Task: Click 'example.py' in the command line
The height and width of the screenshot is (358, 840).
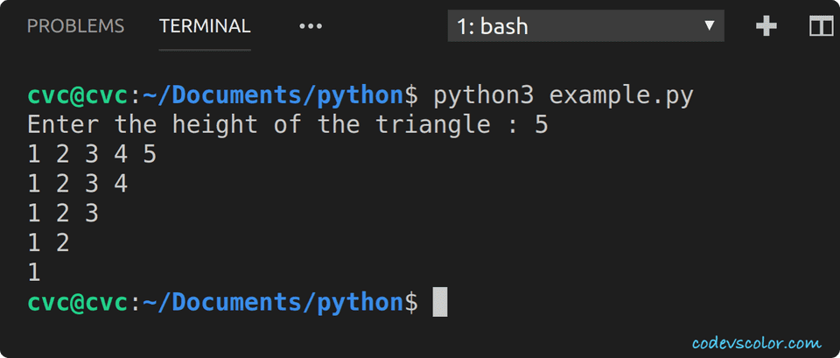Action: point(621,95)
